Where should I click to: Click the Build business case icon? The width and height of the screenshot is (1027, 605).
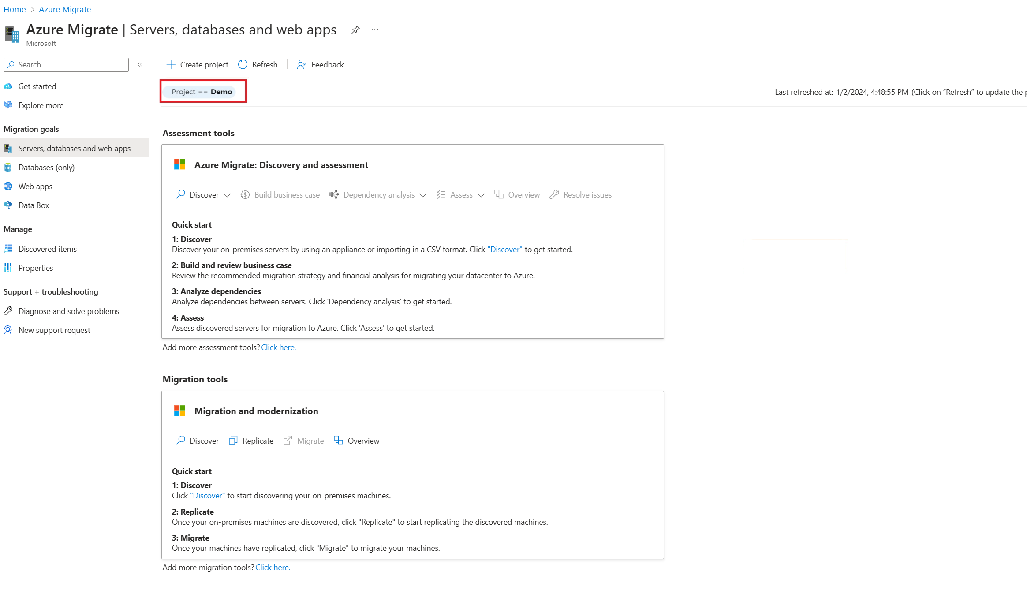245,194
